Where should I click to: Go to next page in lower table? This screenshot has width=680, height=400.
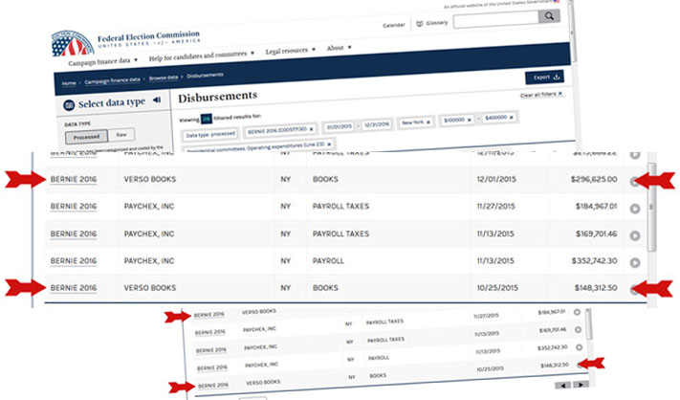(581, 385)
